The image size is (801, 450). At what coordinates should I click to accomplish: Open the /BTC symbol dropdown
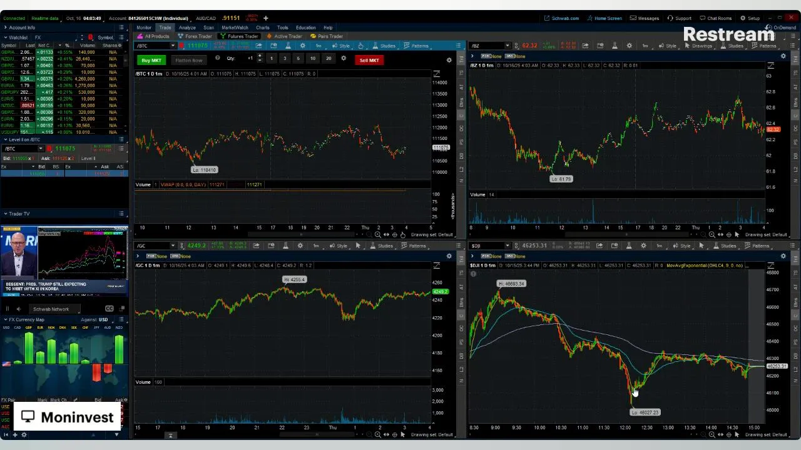click(x=173, y=46)
